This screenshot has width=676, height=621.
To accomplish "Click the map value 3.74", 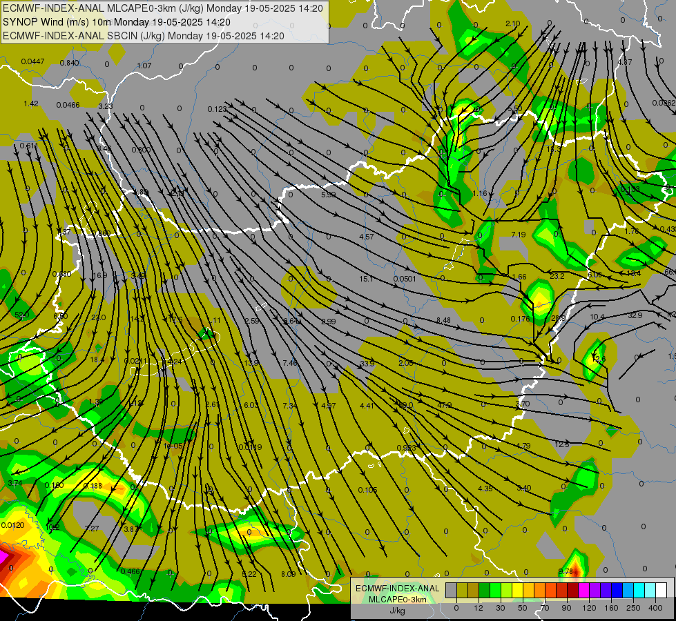I will coord(15,483).
